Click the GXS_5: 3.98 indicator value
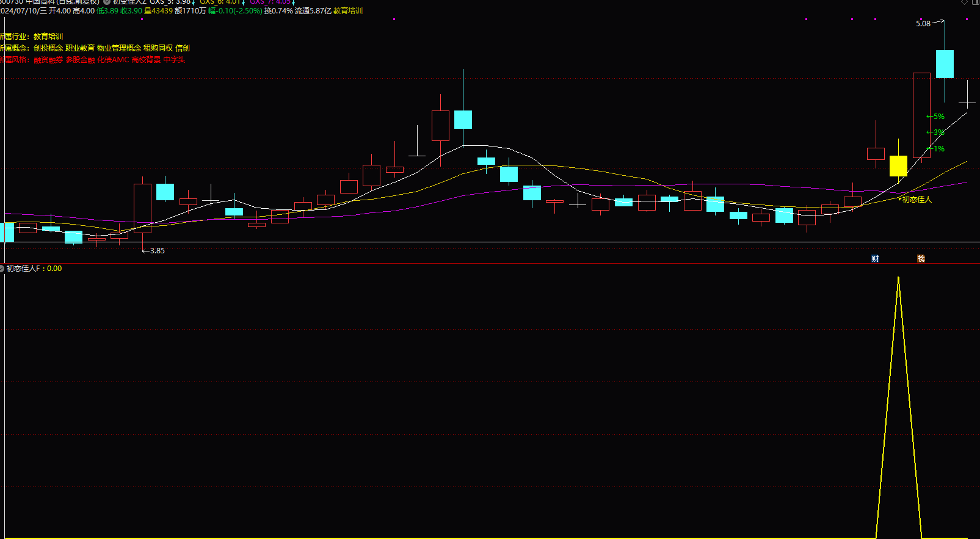This screenshot has width=980, height=539. click(170, 2)
